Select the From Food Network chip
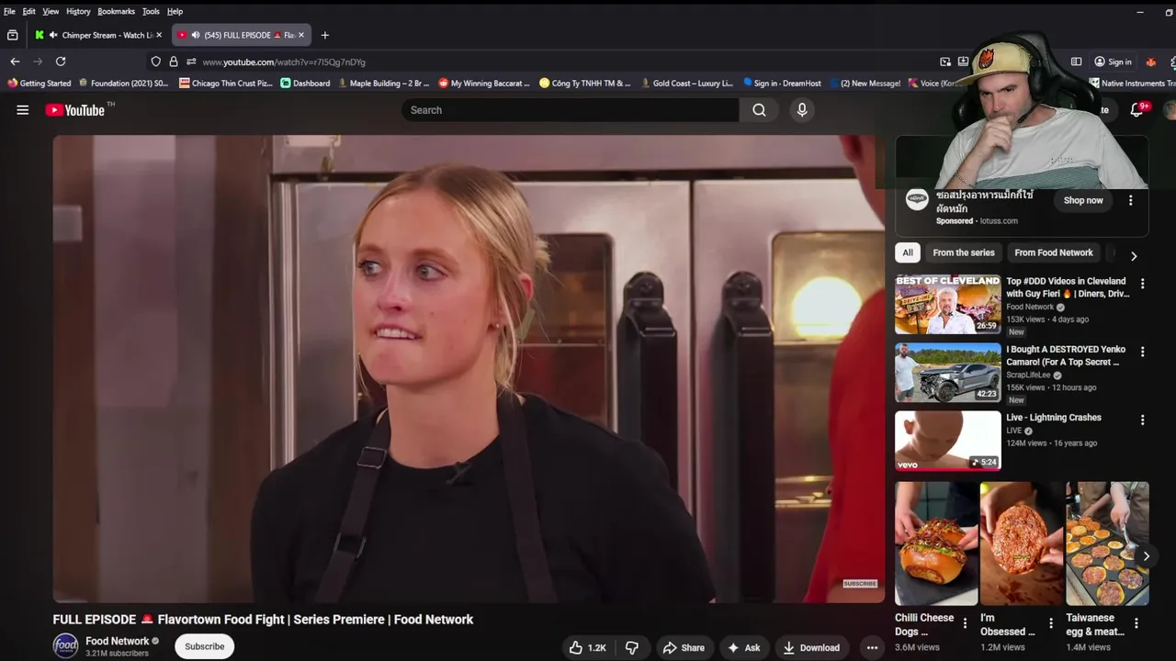Screen dimensions: 1176x661 (1054, 252)
